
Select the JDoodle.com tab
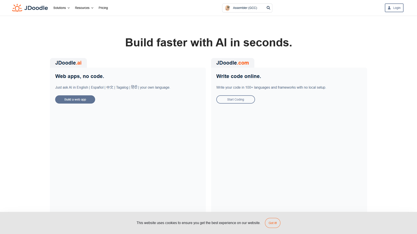click(x=232, y=63)
